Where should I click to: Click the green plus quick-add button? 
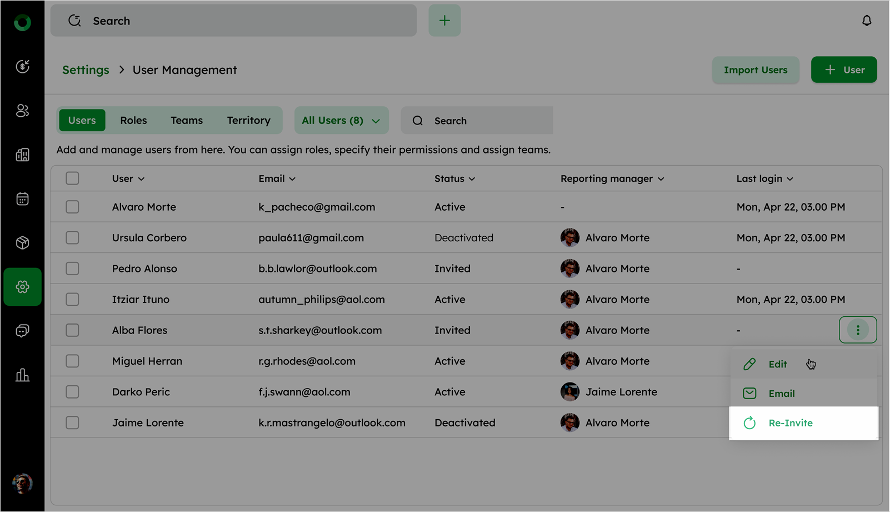pyautogui.click(x=444, y=21)
